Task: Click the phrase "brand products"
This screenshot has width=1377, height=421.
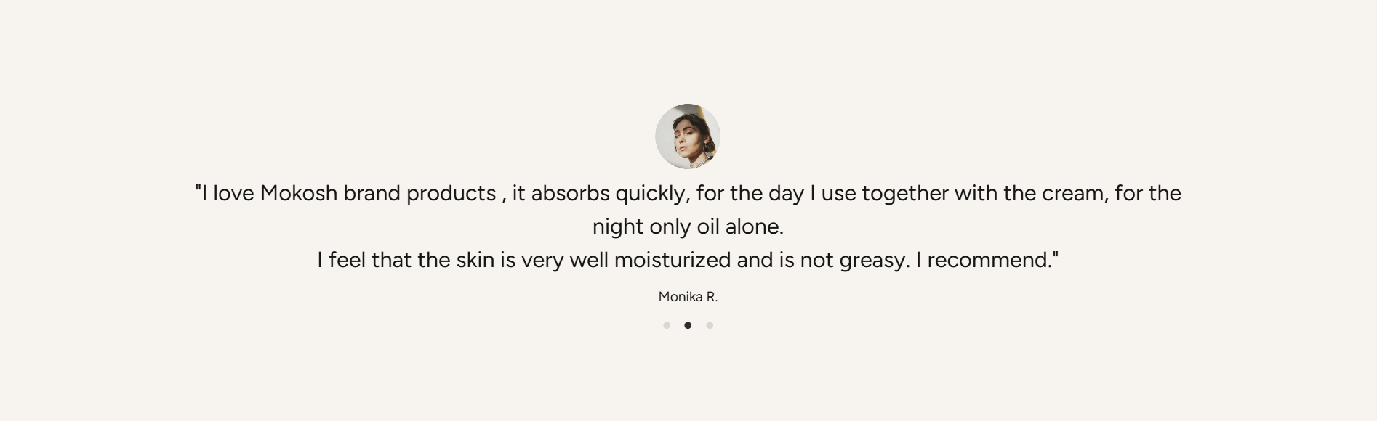Action: pyautogui.click(x=419, y=194)
